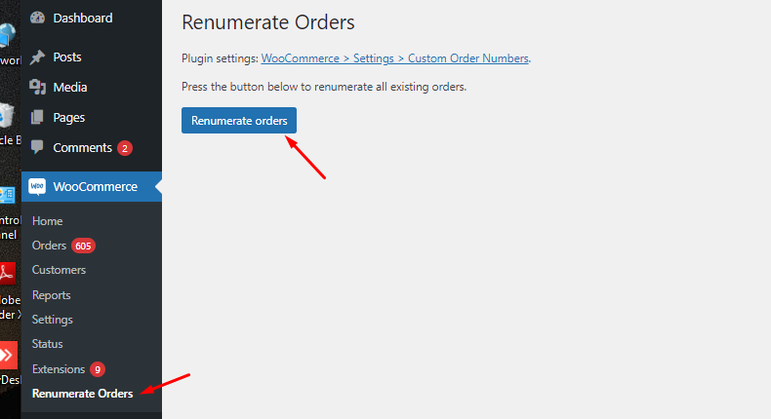This screenshot has height=419, width=771.
Task: Click the Posts pushpin icon
Action: tap(37, 57)
